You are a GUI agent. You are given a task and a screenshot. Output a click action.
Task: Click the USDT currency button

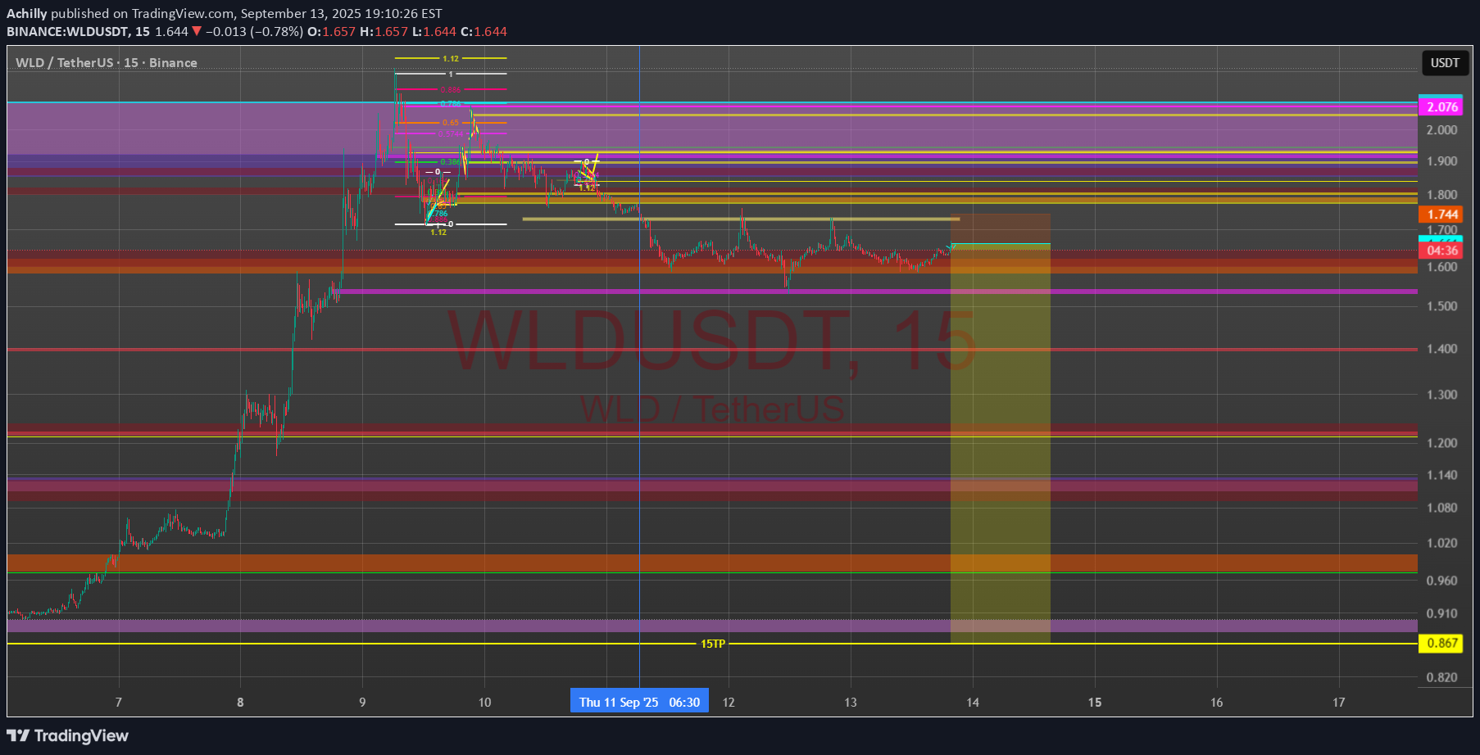(1445, 63)
